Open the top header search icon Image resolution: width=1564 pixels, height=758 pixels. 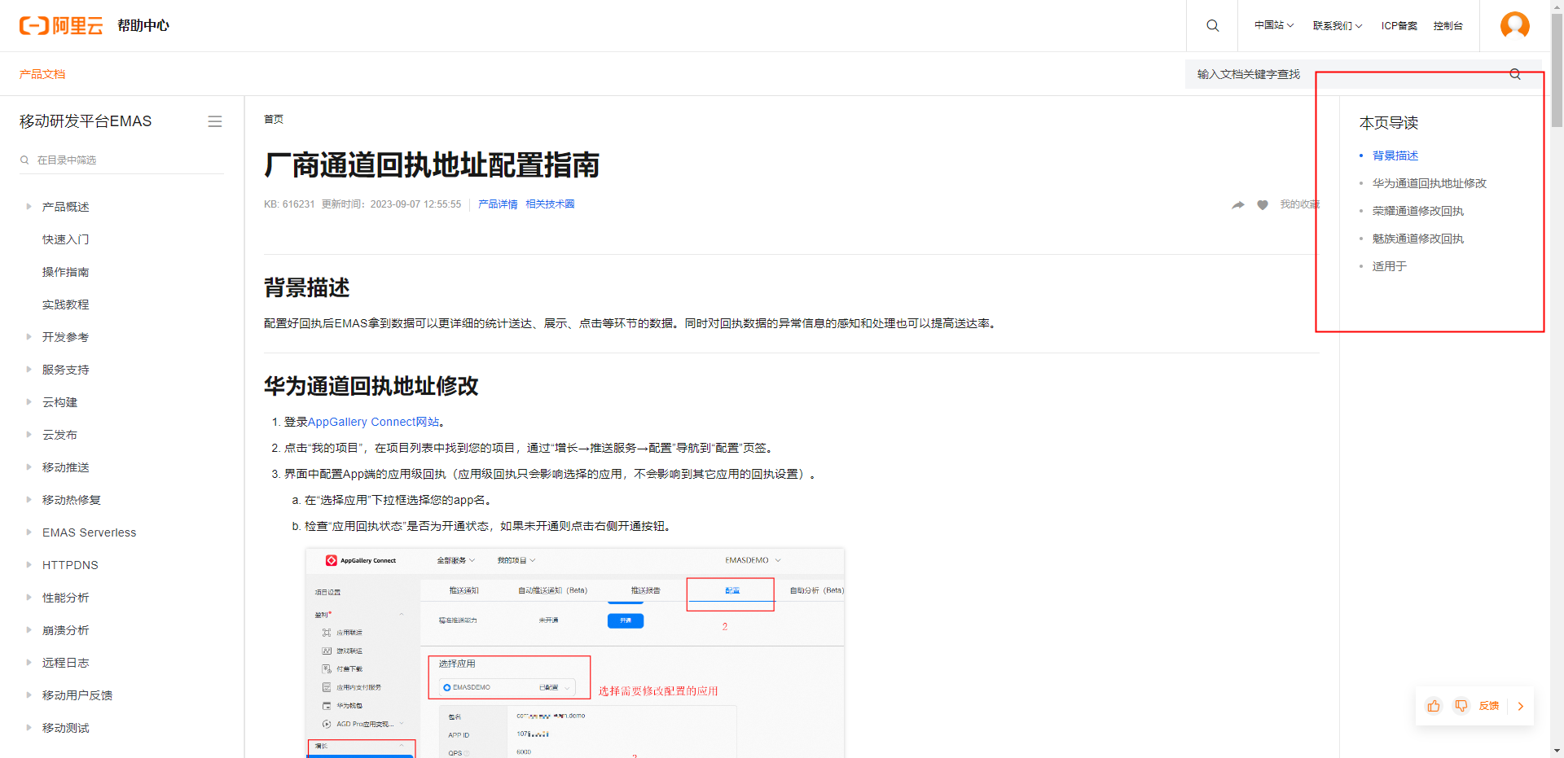tap(1212, 25)
